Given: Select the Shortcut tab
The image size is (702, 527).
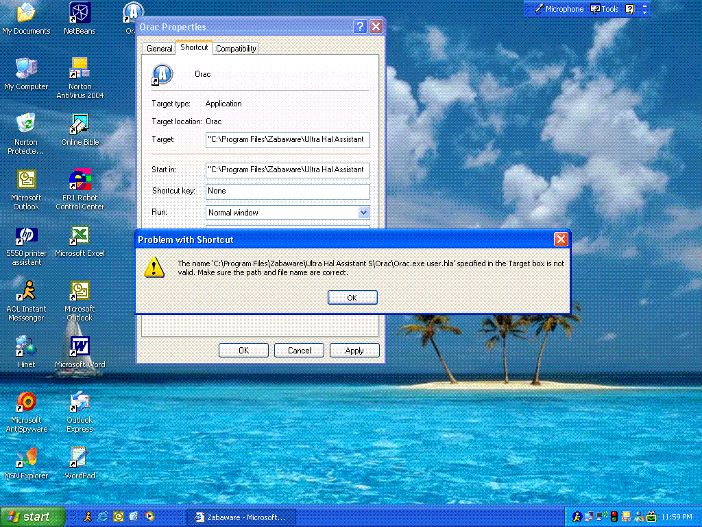Looking at the screenshot, I should [194, 47].
